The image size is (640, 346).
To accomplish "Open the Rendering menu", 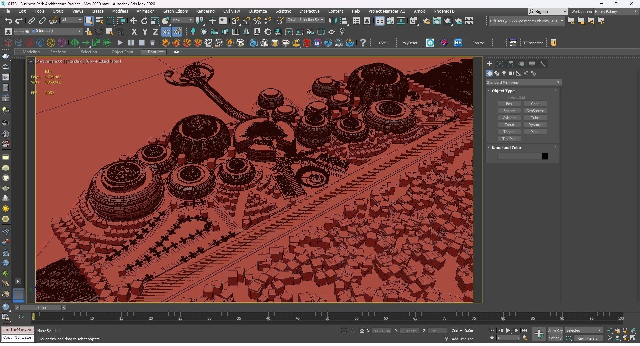I will pyautogui.click(x=205, y=11).
